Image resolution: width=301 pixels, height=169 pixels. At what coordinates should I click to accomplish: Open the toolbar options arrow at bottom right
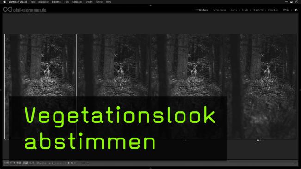click(x=295, y=163)
